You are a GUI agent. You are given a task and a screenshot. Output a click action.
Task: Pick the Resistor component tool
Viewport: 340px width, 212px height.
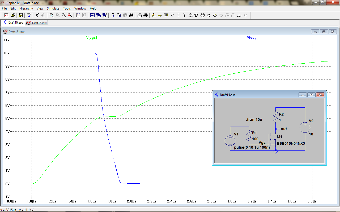(172, 15)
